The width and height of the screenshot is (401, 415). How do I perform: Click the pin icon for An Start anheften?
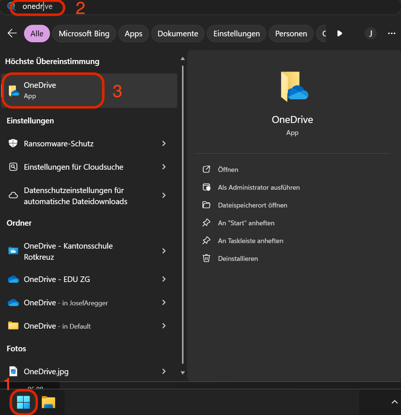coord(206,223)
